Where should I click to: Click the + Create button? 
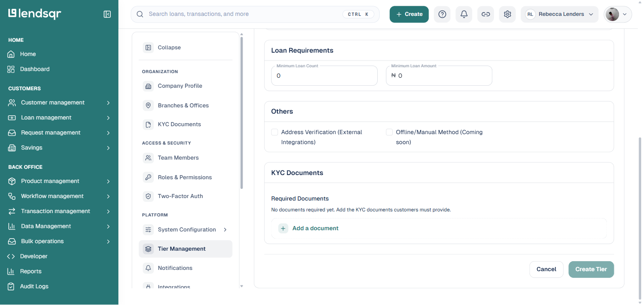(409, 14)
